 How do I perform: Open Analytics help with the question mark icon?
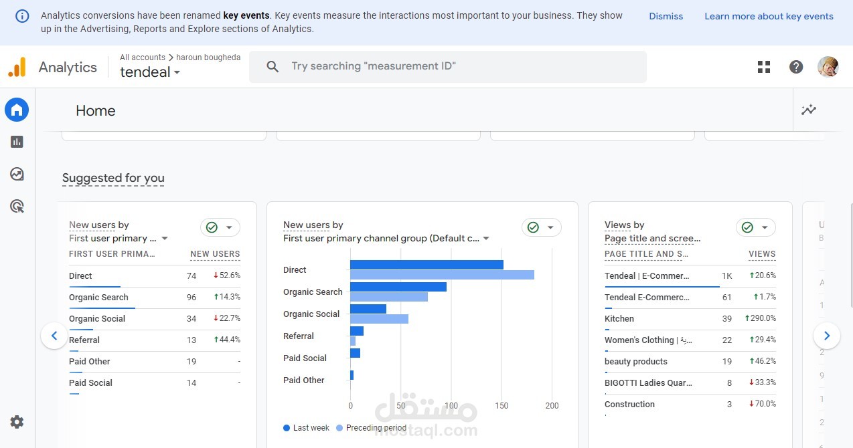[795, 66]
